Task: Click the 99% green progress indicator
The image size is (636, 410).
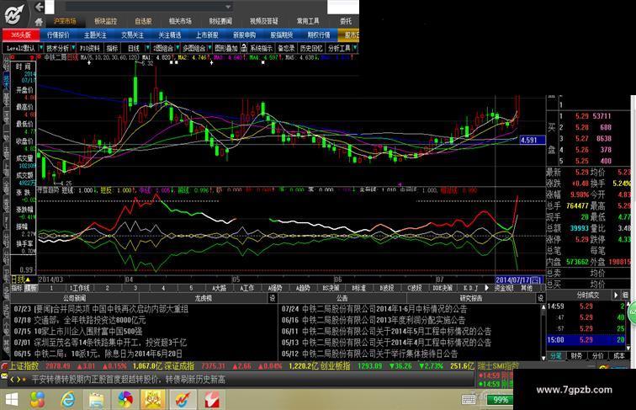Action: click(x=501, y=399)
